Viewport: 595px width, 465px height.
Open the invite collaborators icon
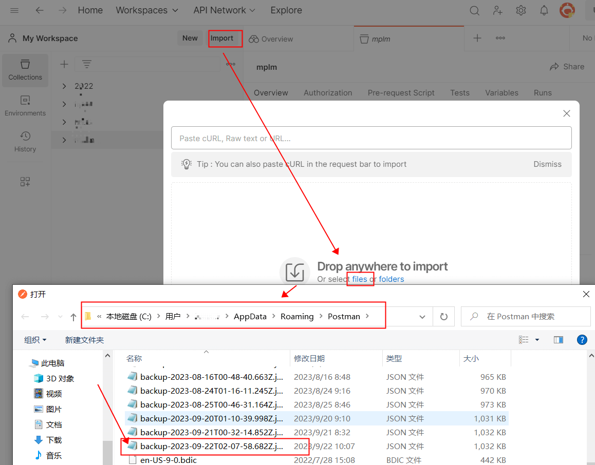click(498, 10)
